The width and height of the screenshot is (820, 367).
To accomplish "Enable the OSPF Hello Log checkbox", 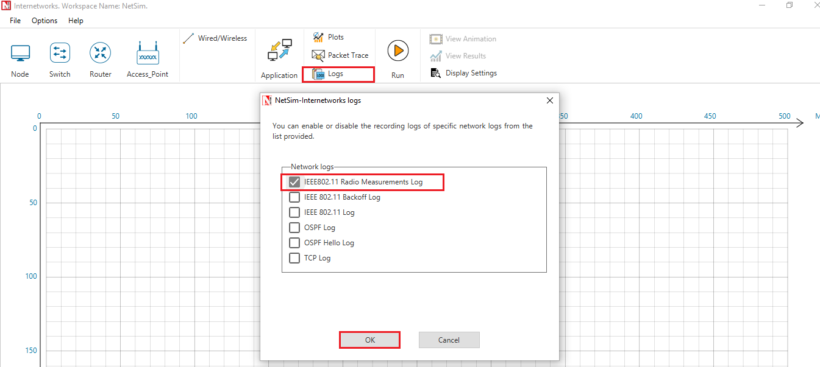I will tap(294, 243).
